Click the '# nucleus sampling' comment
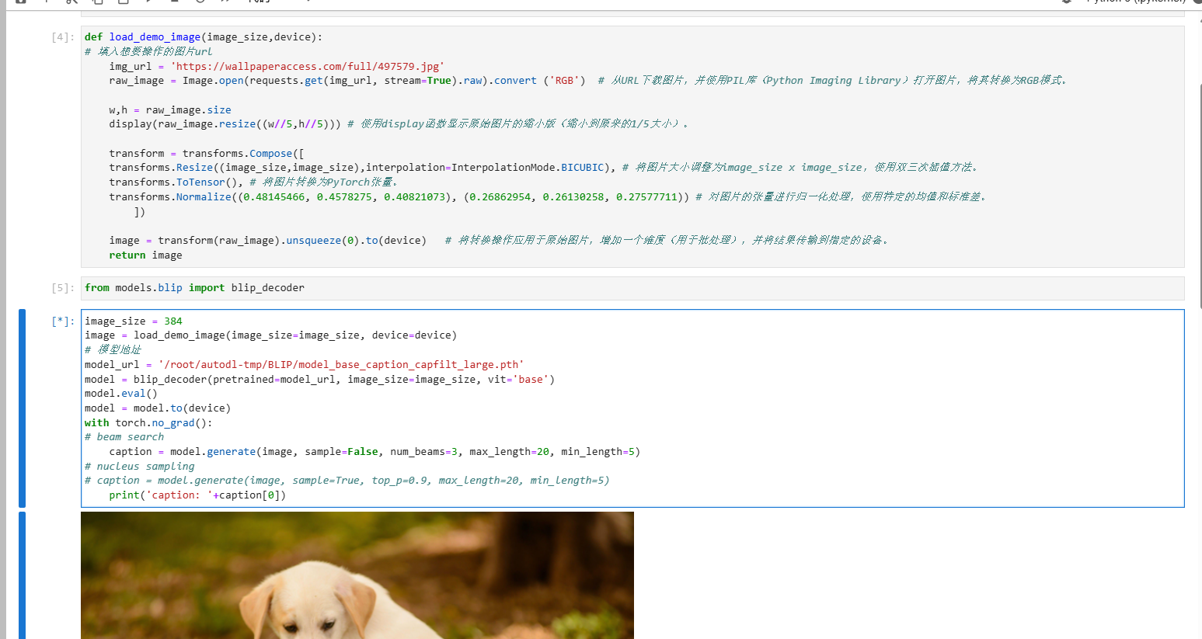The height and width of the screenshot is (639, 1202). point(140,467)
